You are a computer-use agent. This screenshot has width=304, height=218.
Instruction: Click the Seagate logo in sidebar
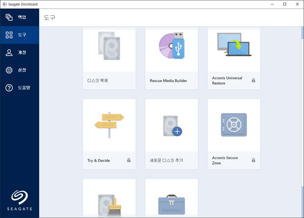click(x=20, y=201)
